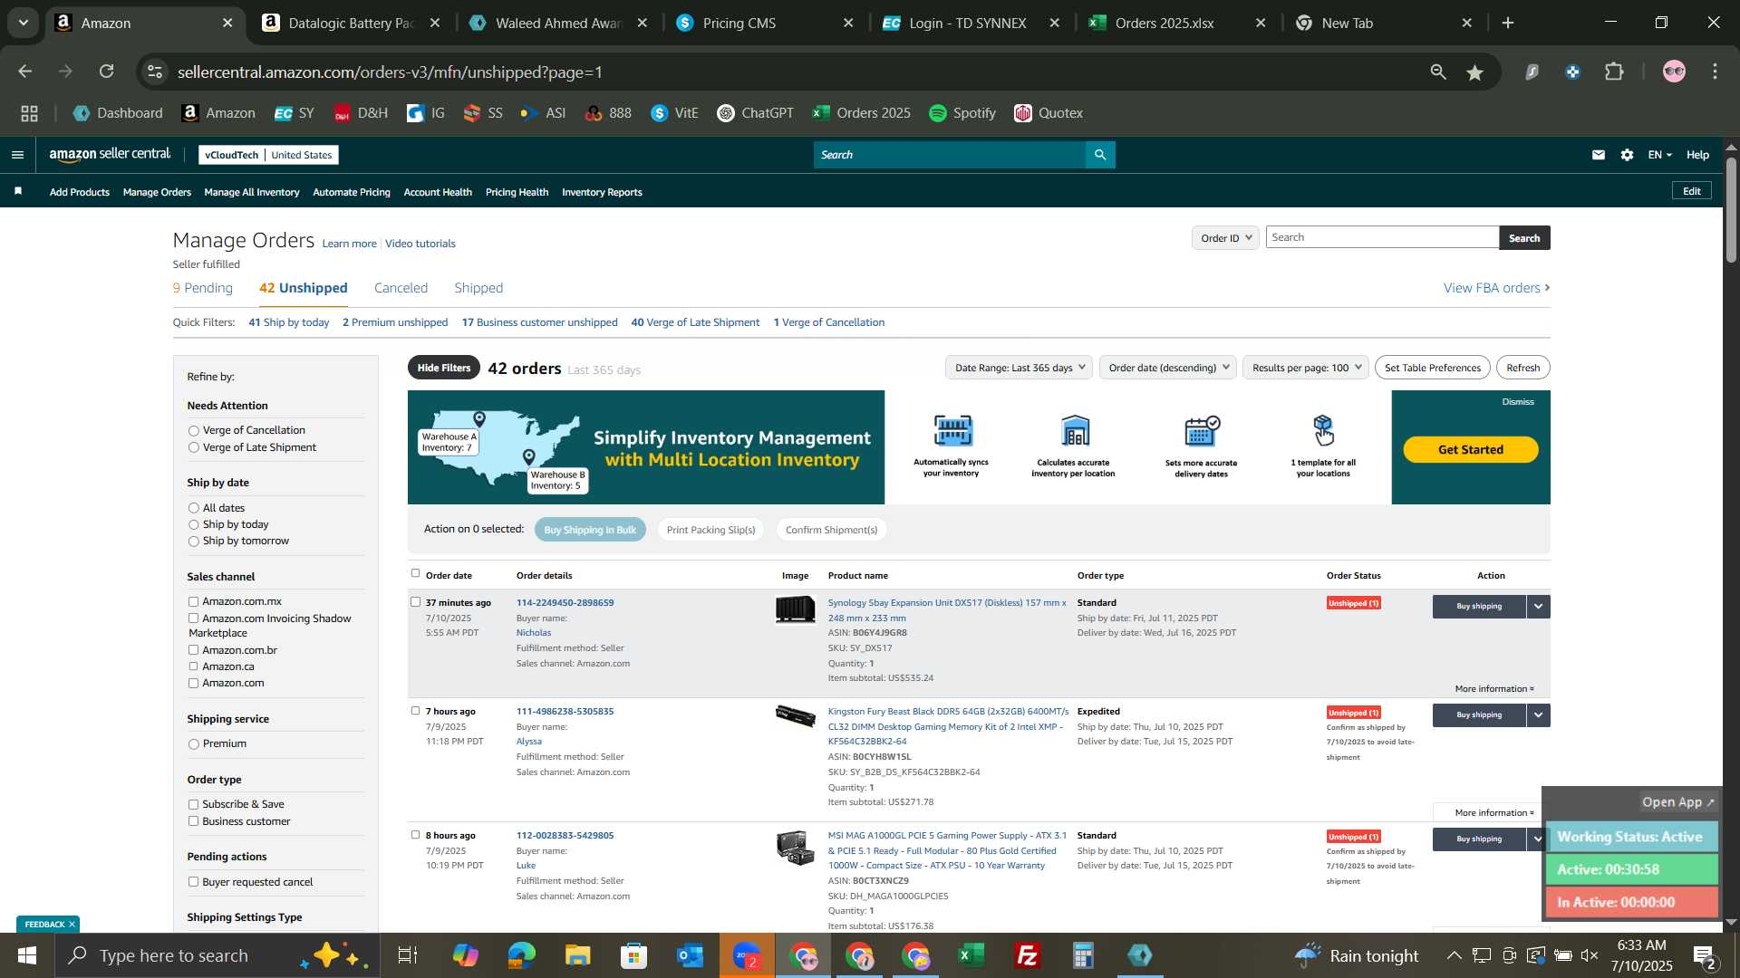
Task: Click the Get Started banner button
Action: [x=1471, y=449]
